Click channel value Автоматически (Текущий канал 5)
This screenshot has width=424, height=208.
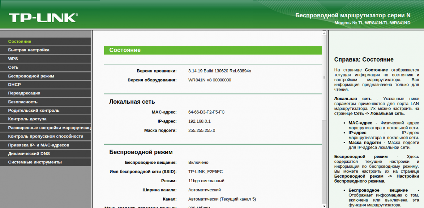click(x=222, y=199)
